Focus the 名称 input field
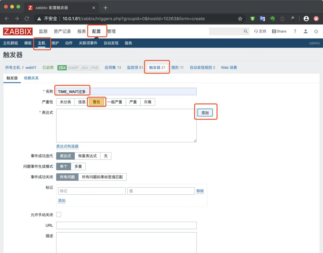 pos(126,91)
